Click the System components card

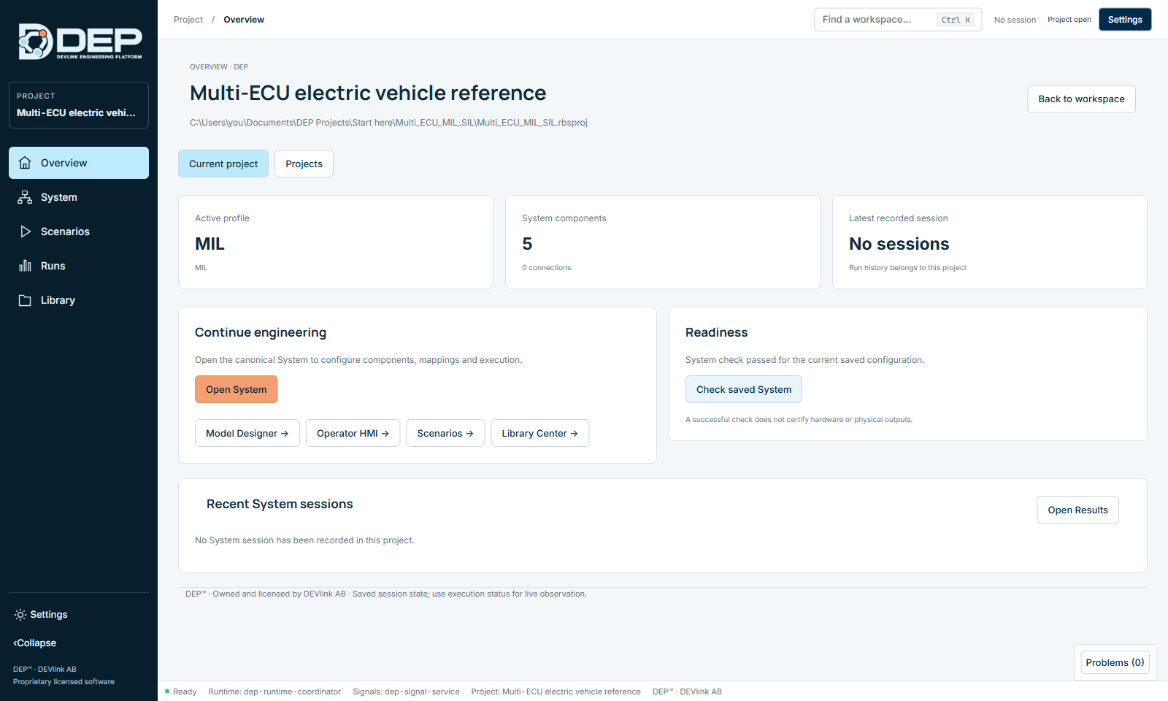[663, 242]
